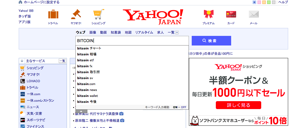Choose suggestion bitcoin 今後
Image resolution: width=308 pixels, height=128 pixels.
(132, 102)
